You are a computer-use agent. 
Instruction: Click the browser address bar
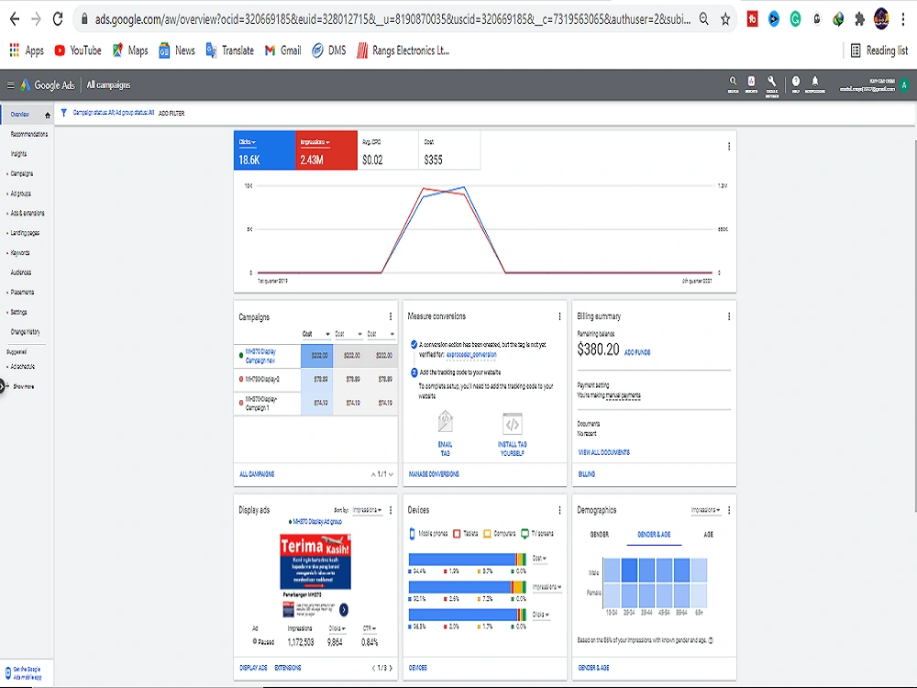[392, 19]
